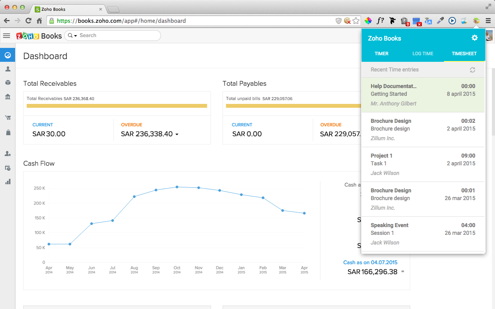The height and width of the screenshot is (309, 495).
Task: Open the Reports bar chart sidebar icon
Action: (x=8, y=182)
